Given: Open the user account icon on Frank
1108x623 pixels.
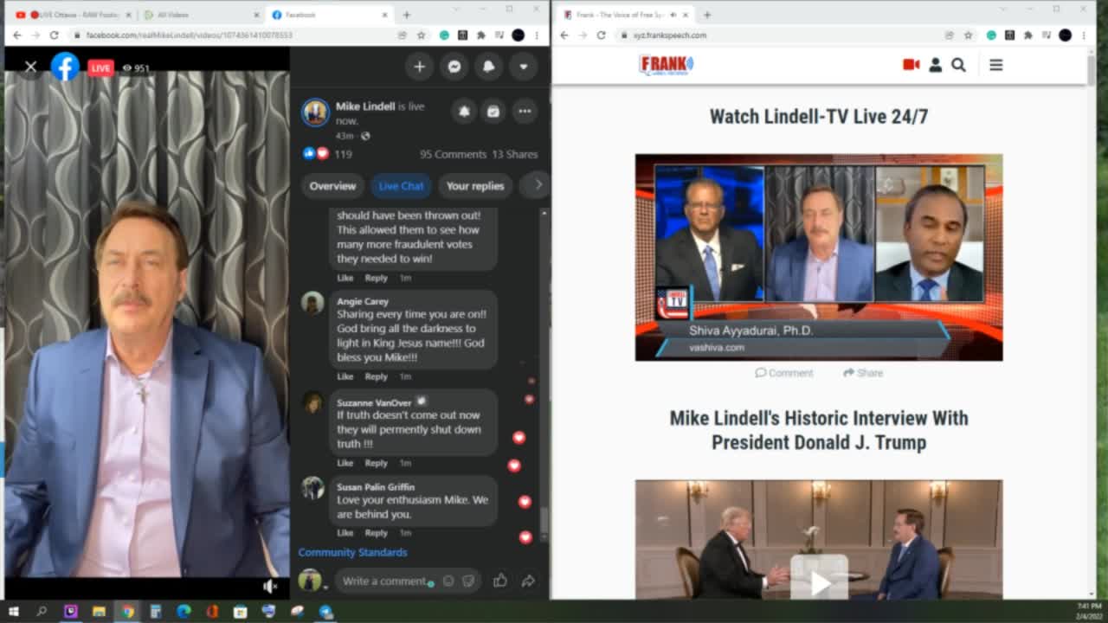Looking at the screenshot, I should pos(935,65).
